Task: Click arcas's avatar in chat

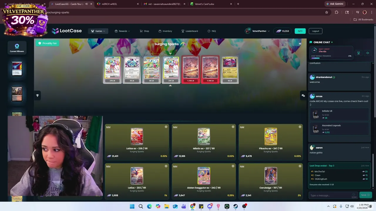Action: [312, 96]
